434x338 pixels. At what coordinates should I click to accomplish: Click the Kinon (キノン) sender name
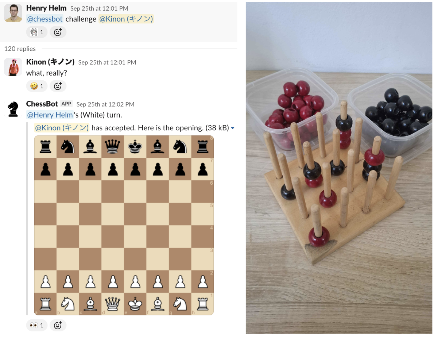click(50, 62)
